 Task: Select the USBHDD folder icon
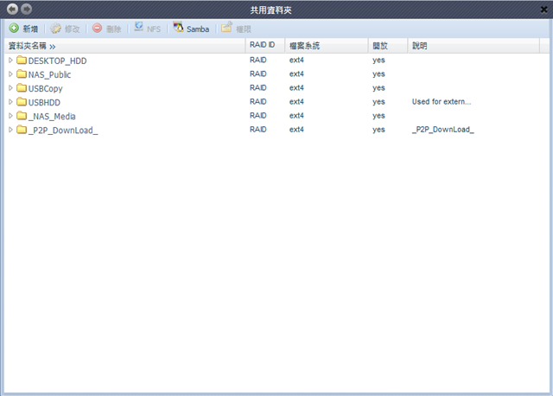coord(22,102)
